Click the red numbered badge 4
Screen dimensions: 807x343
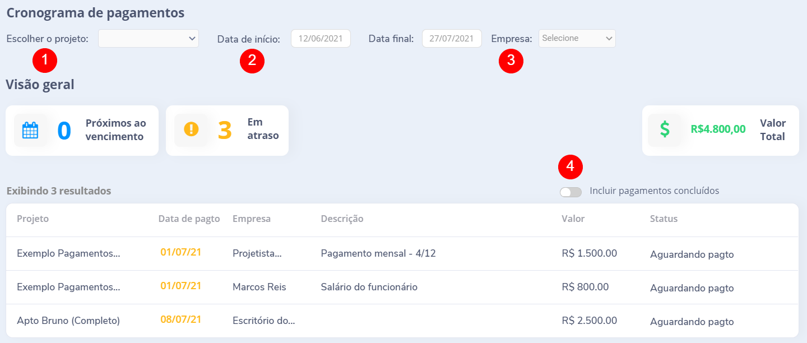pyautogui.click(x=570, y=166)
